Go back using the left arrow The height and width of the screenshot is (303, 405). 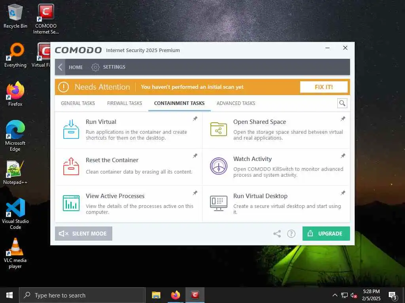click(60, 67)
